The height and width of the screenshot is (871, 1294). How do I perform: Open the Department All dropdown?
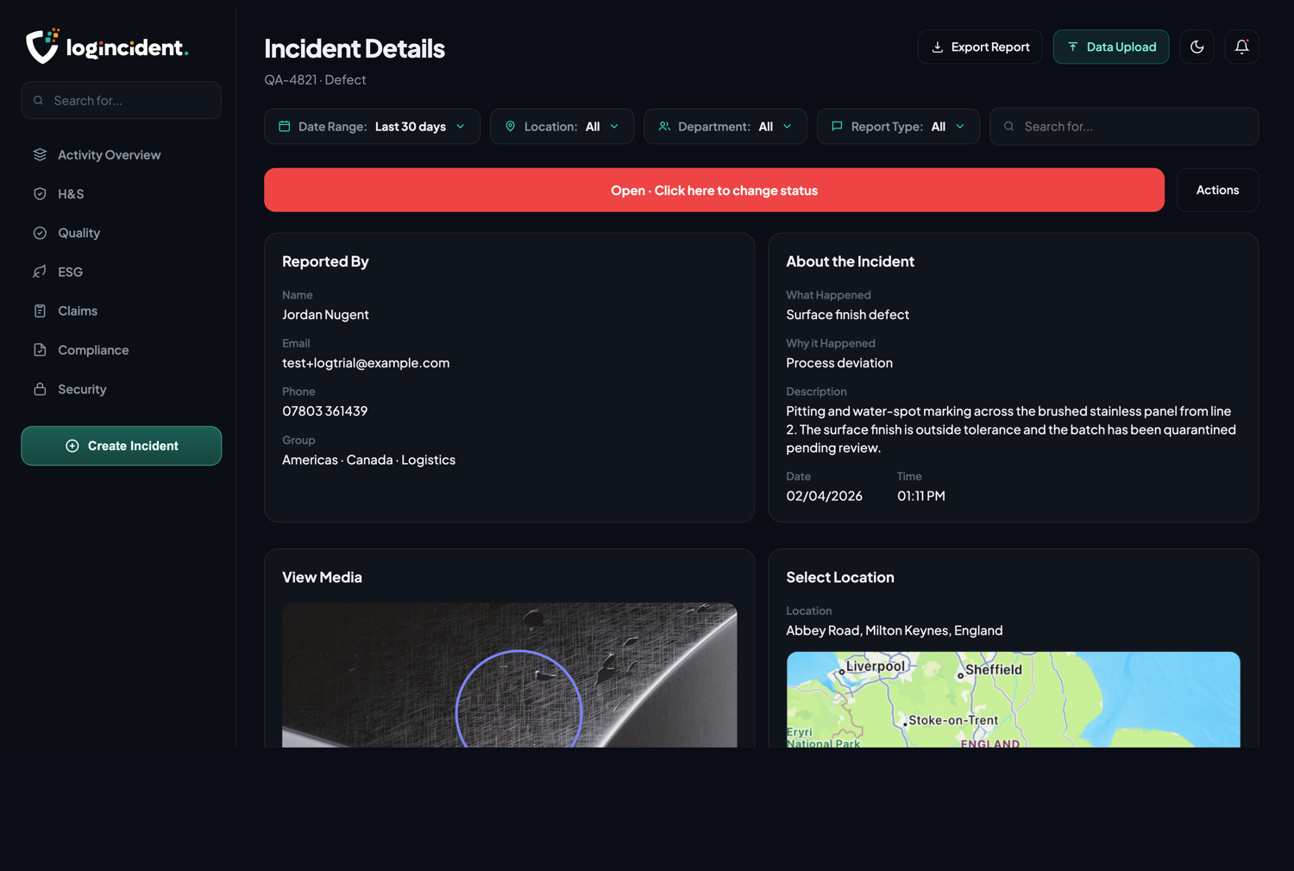click(726, 126)
